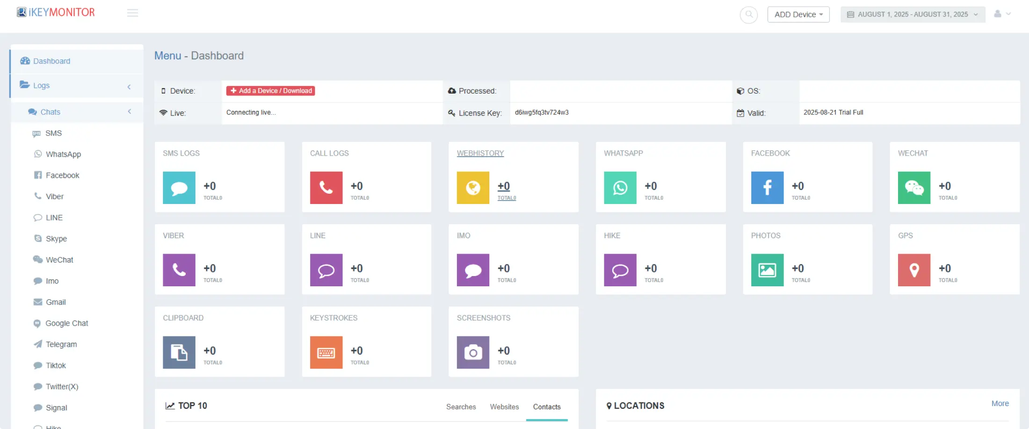Click the yellow Webhistory globe icon
The image size is (1029, 429).
tap(473, 188)
